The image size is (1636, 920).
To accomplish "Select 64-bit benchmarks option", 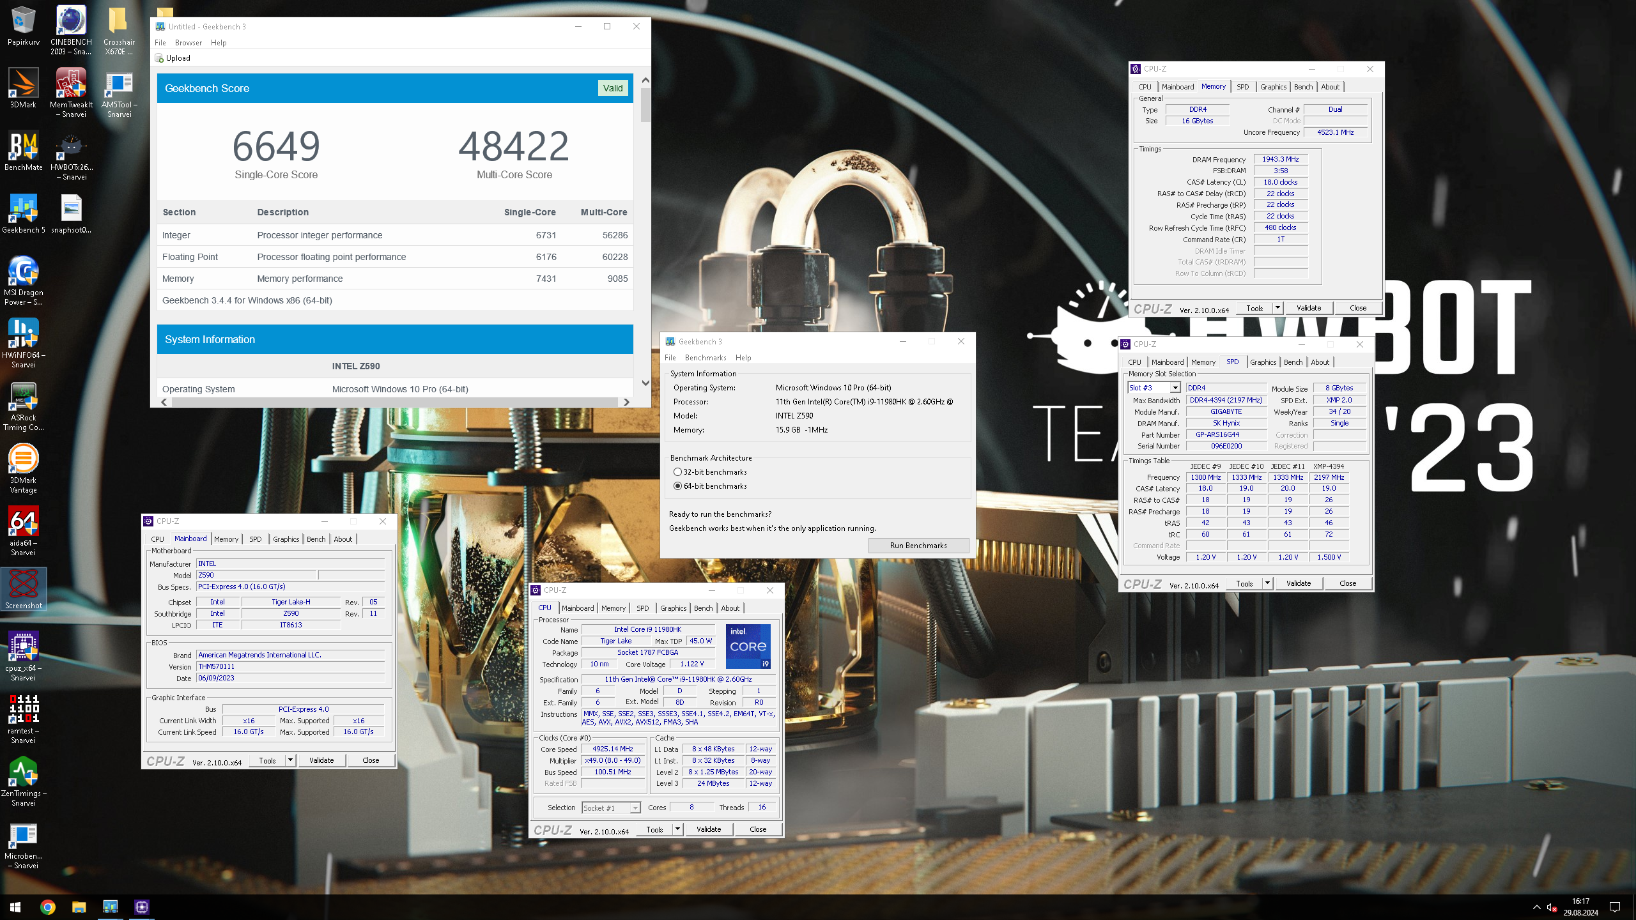I will pyautogui.click(x=710, y=486).
